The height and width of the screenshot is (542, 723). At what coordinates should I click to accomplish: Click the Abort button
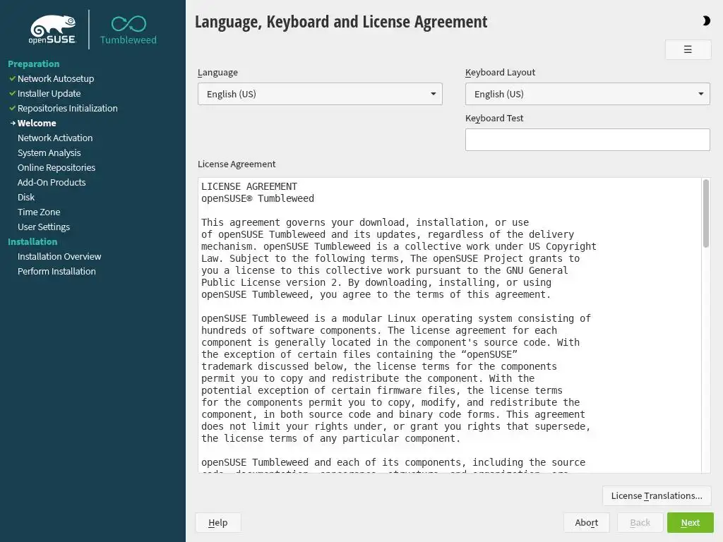(587, 523)
